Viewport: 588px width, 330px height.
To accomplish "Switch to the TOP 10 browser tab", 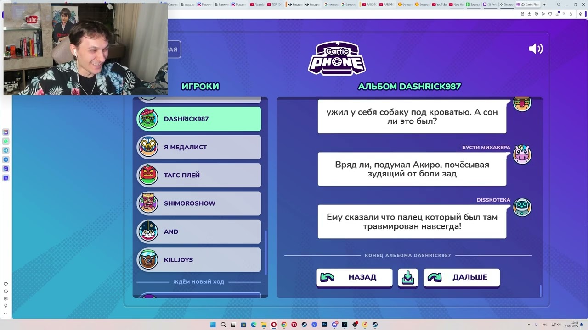I will [274, 5].
